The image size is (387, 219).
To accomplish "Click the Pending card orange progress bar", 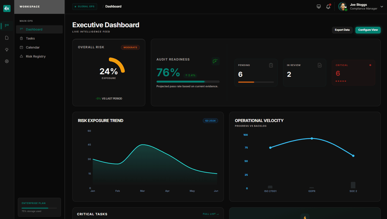I will click(x=256, y=82).
